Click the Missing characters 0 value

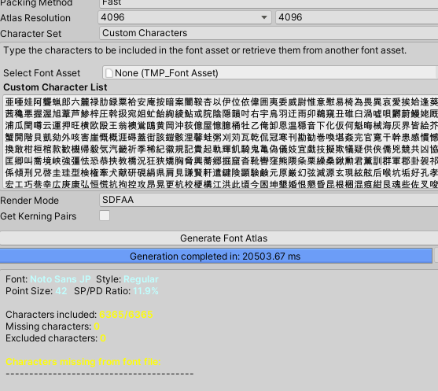tap(97, 326)
